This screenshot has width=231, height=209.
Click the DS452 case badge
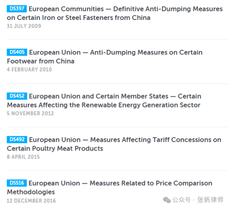pyautogui.click(x=17, y=96)
